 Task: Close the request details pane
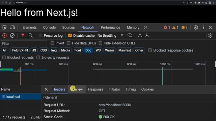[x=46, y=89]
